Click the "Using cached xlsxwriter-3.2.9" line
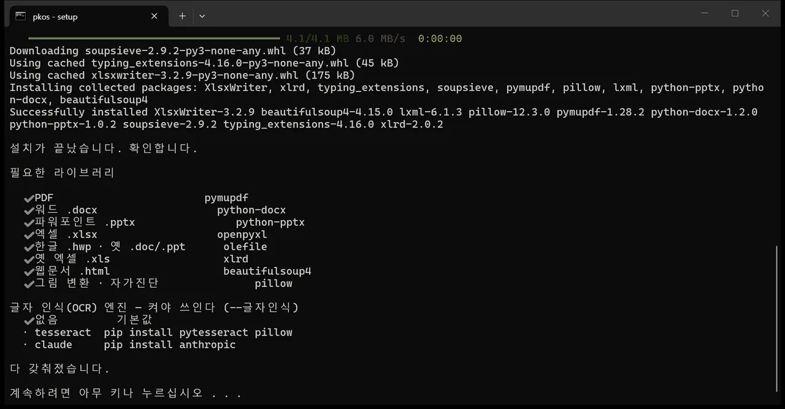Screen dimensions: 785x409 182,75
